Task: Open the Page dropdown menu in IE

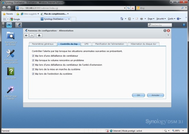Action: coord(151,19)
